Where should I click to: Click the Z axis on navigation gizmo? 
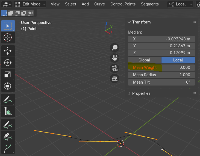point(106,23)
